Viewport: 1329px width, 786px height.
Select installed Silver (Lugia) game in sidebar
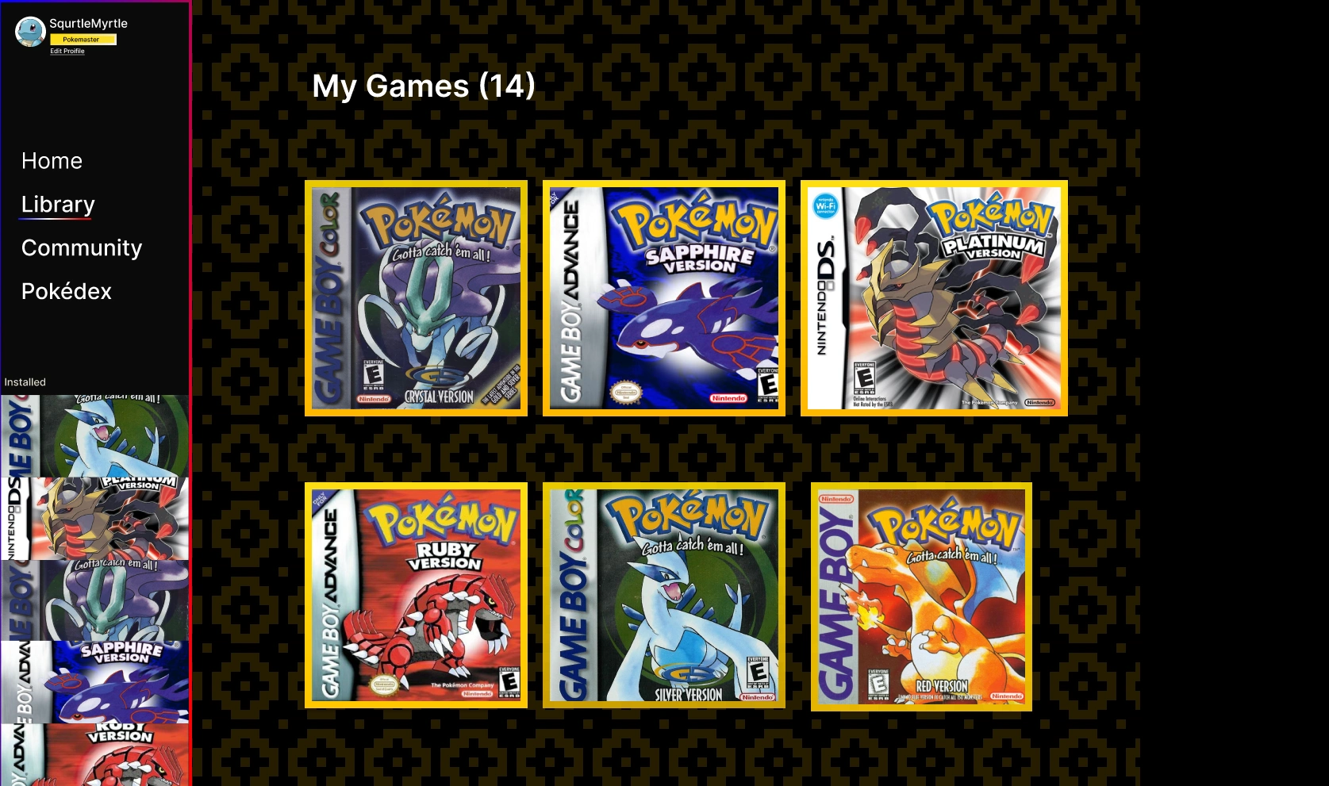coord(95,436)
